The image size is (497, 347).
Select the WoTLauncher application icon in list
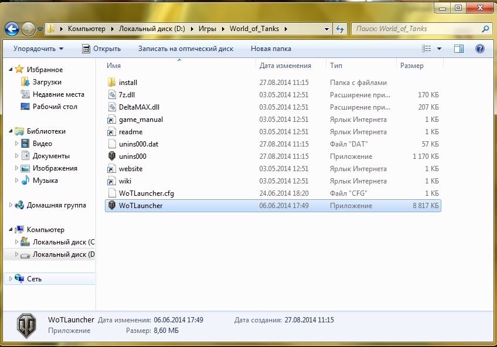112,205
